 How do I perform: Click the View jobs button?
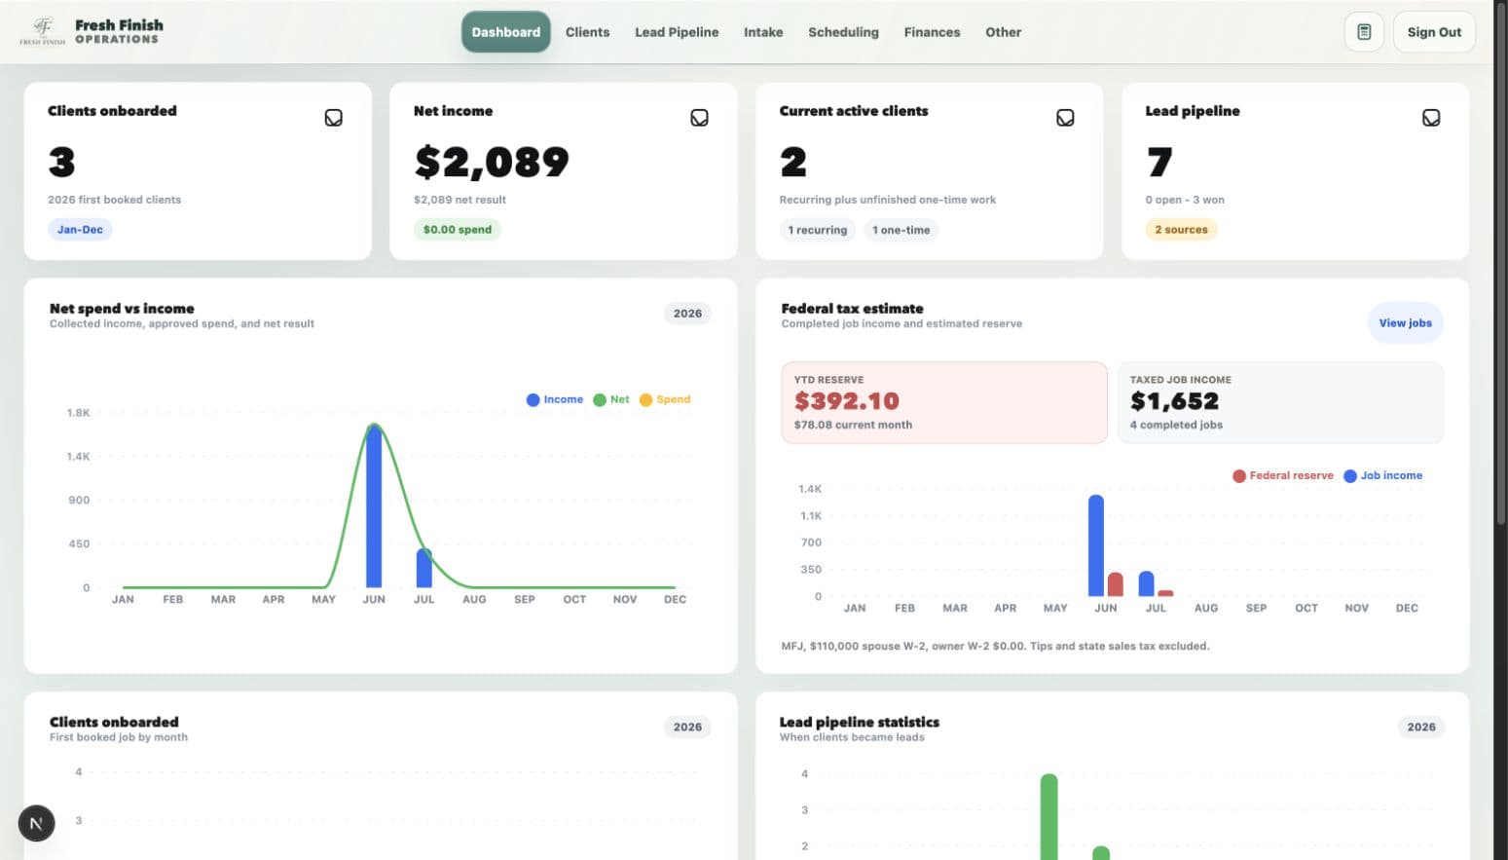tap(1405, 323)
